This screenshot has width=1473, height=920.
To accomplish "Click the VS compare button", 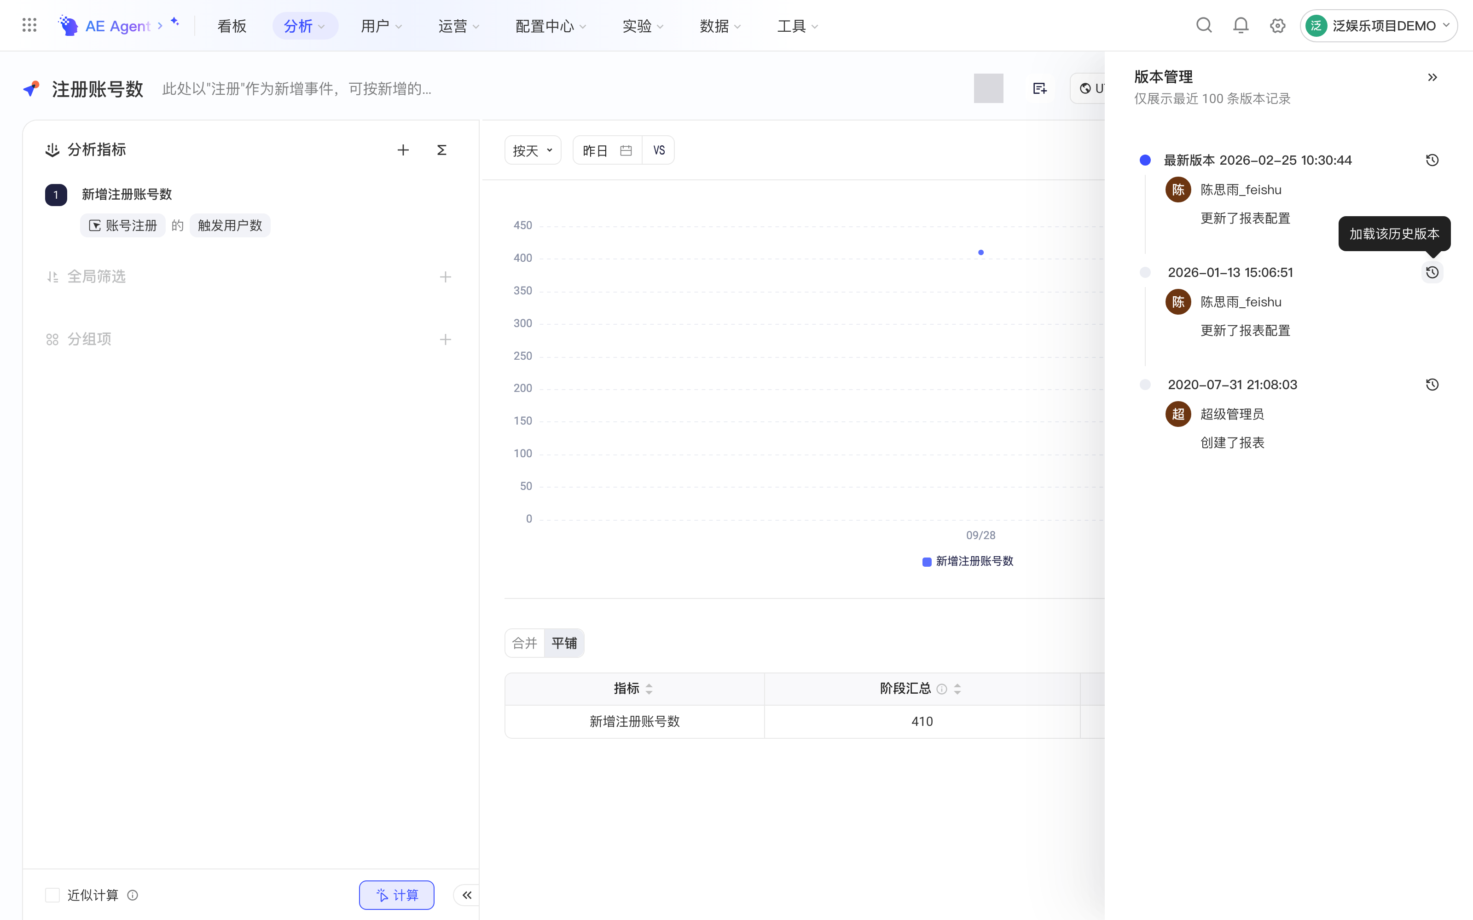I will 659,150.
